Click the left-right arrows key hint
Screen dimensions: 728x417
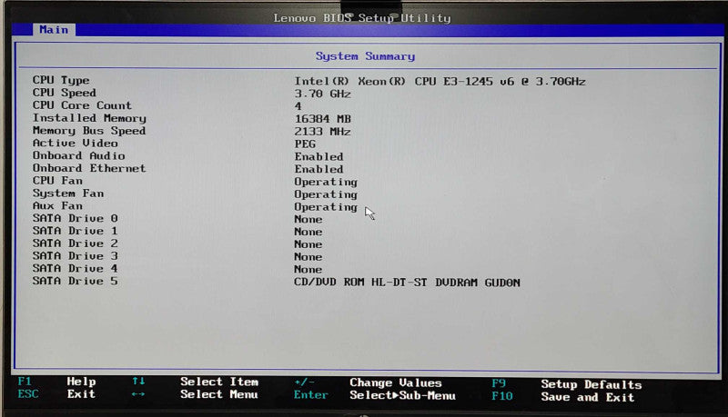tap(138, 394)
